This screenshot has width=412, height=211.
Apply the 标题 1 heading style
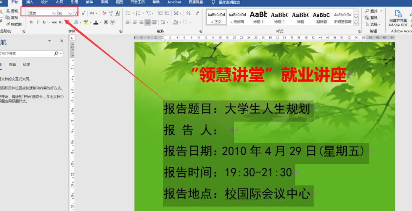(258, 17)
